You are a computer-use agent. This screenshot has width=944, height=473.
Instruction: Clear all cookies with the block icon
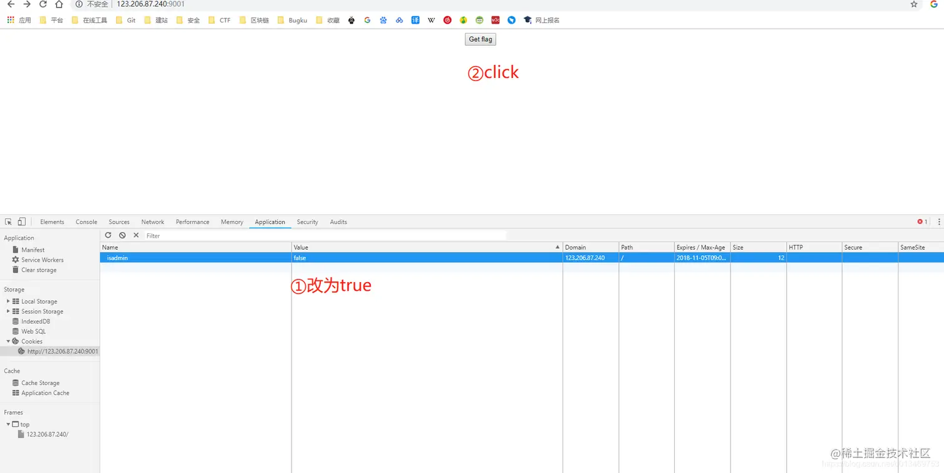coord(122,235)
